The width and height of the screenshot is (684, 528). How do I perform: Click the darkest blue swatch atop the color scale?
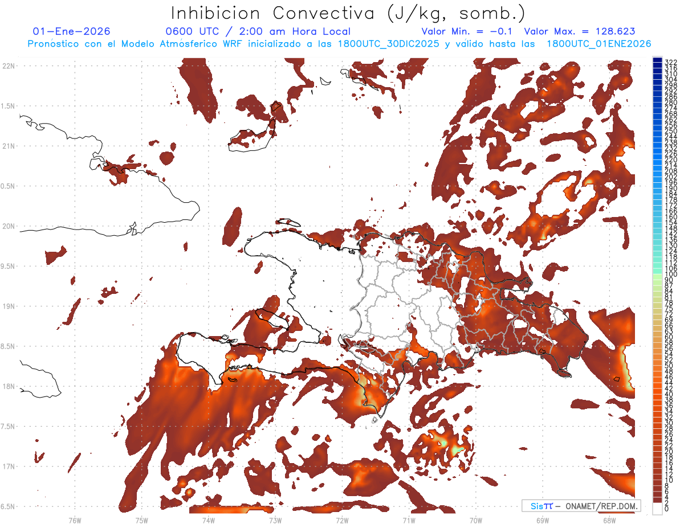(657, 60)
